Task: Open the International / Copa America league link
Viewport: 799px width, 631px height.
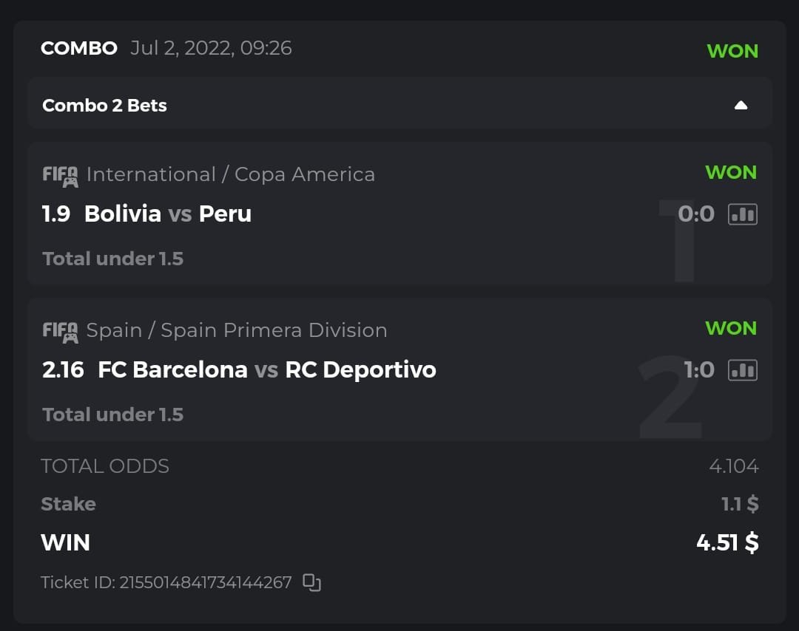Action: tap(230, 174)
